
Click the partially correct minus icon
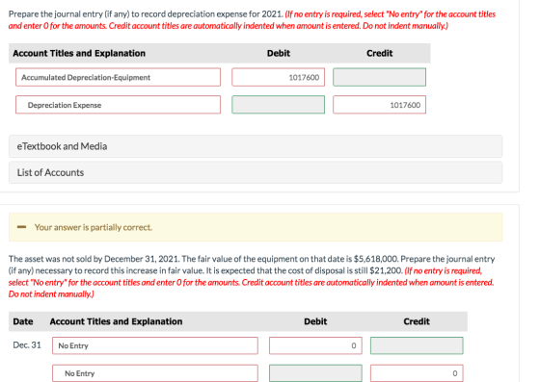[x=21, y=227]
